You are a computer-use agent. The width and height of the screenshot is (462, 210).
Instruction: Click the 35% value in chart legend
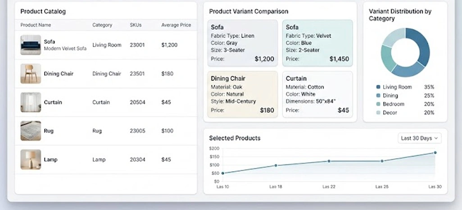(x=429, y=87)
